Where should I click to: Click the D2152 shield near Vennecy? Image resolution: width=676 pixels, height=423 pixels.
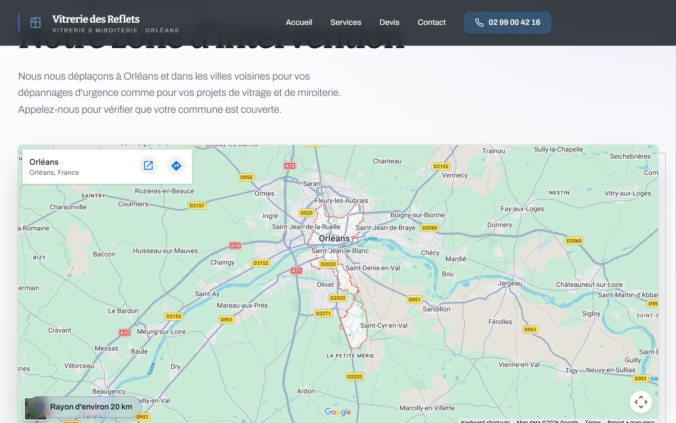click(x=441, y=166)
